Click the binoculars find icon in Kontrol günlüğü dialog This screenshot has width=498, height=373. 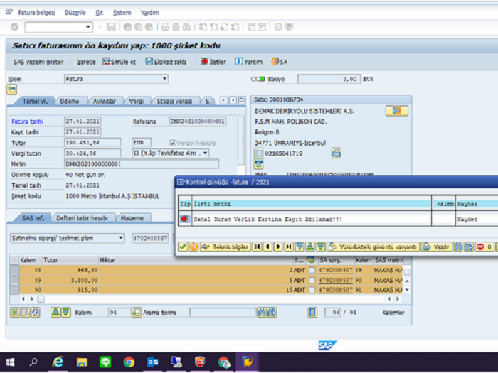[457, 247]
